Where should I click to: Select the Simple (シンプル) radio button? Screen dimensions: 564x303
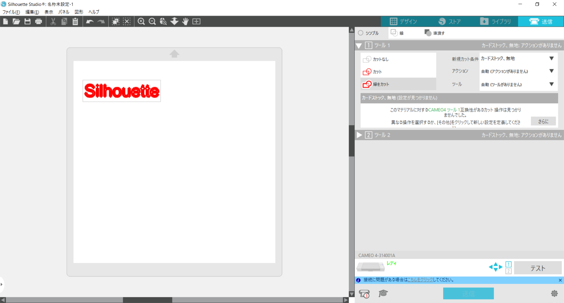(361, 33)
